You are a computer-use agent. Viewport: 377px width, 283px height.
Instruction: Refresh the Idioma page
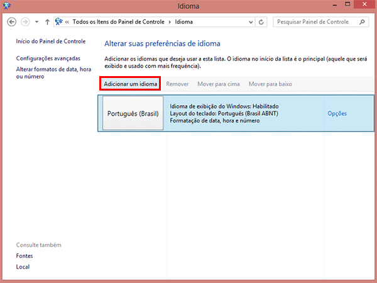click(x=261, y=22)
